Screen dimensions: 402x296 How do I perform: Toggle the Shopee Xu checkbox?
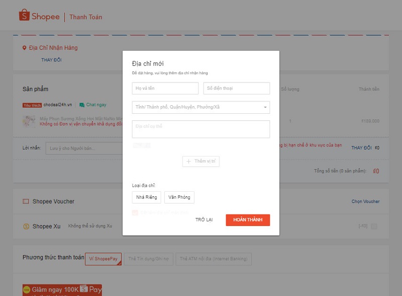[x=373, y=227]
